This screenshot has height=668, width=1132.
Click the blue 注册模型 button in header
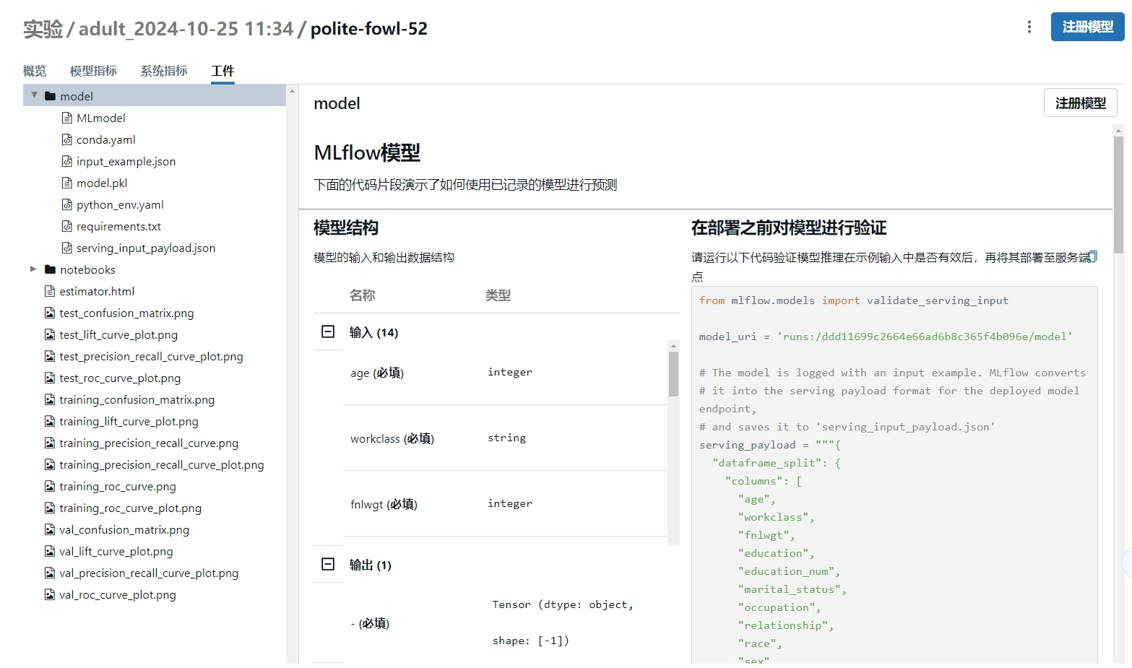pos(1087,27)
